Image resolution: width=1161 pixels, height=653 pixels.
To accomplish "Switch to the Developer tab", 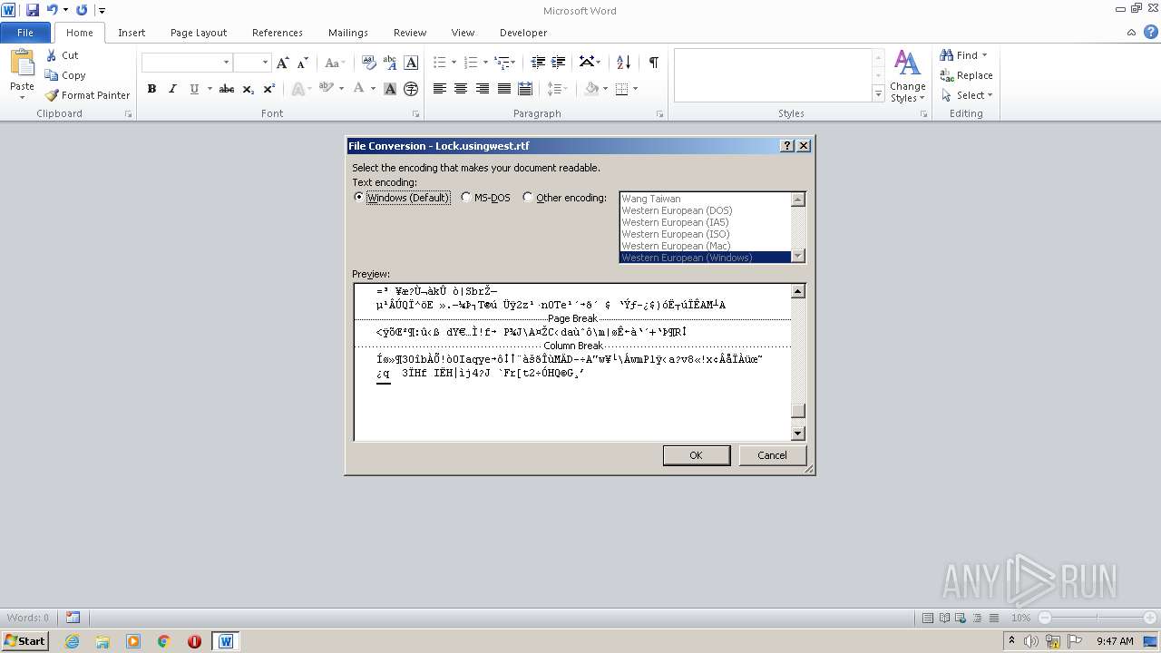I will pyautogui.click(x=523, y=33).
